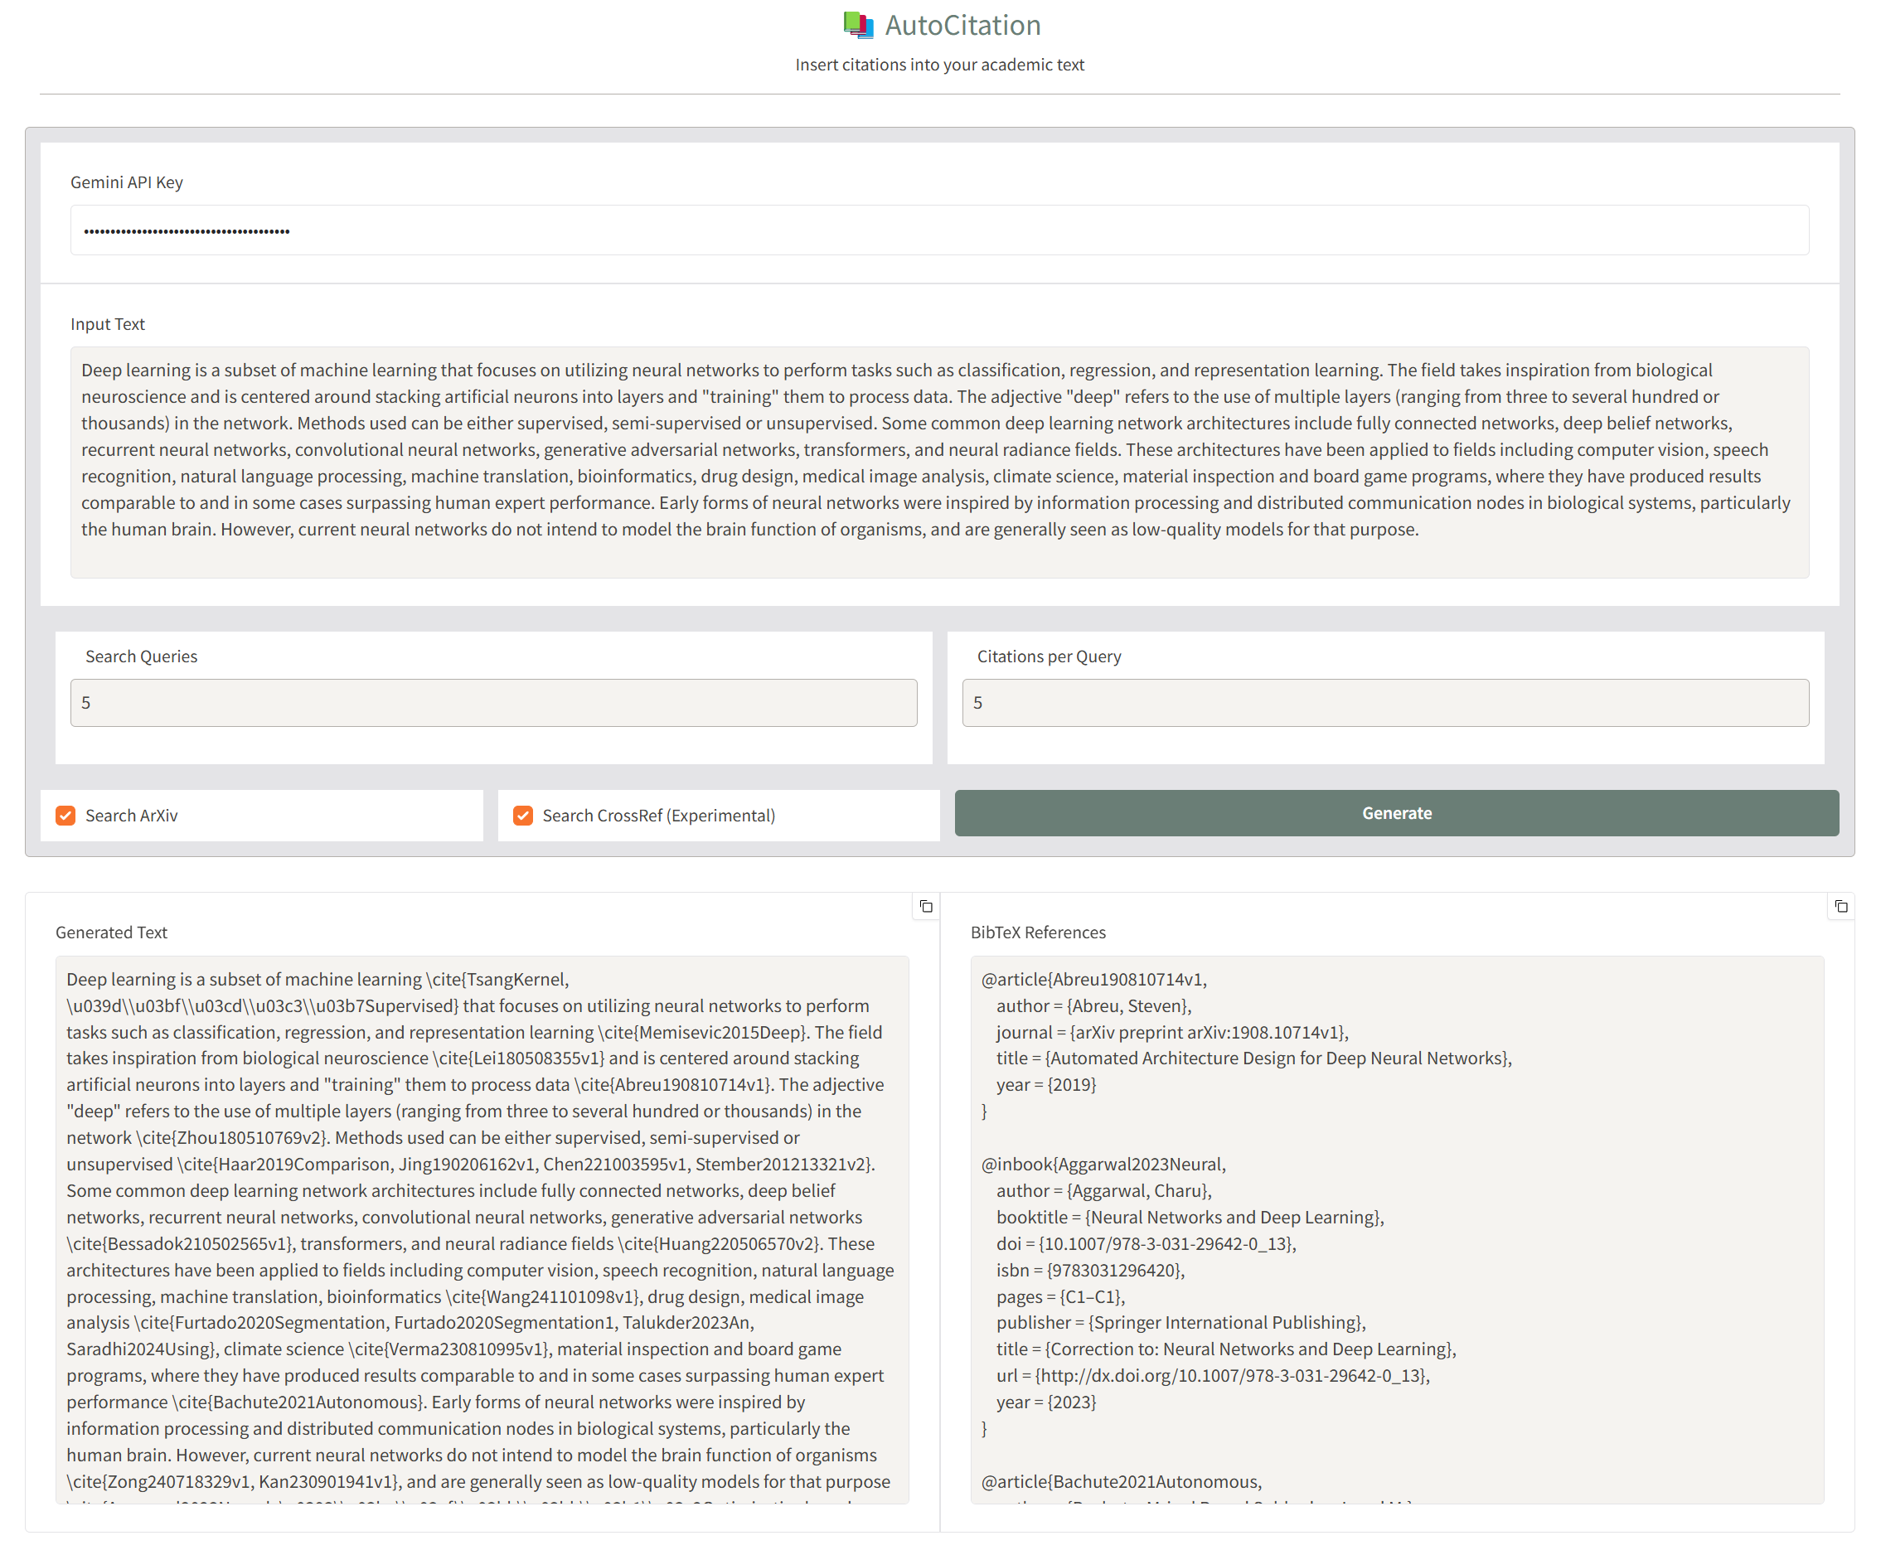This screenshot has width=1881, height=1550.
Task: Copy the Generated Text output
Action: (x=926, y=906)
